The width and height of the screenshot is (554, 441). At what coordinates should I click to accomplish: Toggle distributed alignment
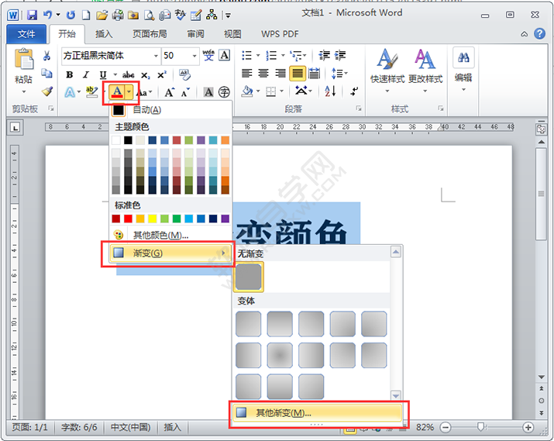tap(314, 74)
